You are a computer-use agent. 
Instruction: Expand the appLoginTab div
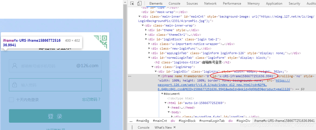(149, 53)
